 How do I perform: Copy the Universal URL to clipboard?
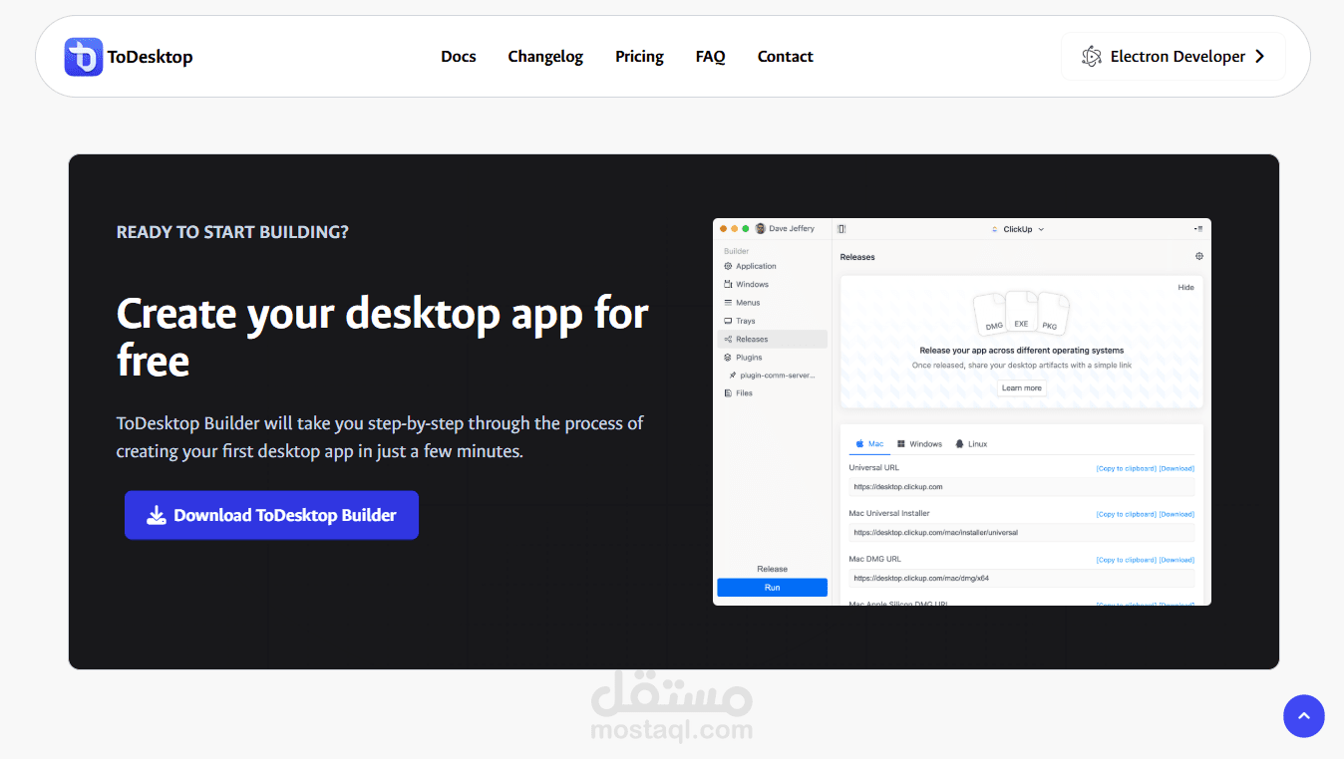coord(1127,468)
